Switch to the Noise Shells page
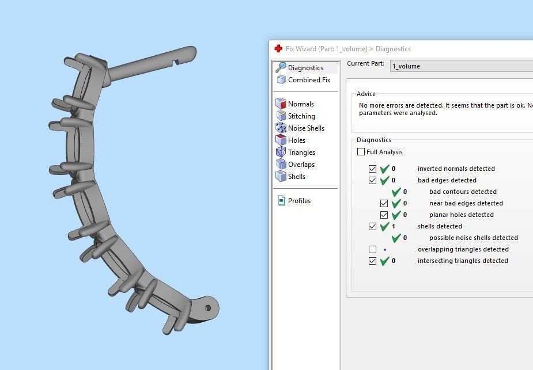 pyautogui.click(x=306, y=128)
